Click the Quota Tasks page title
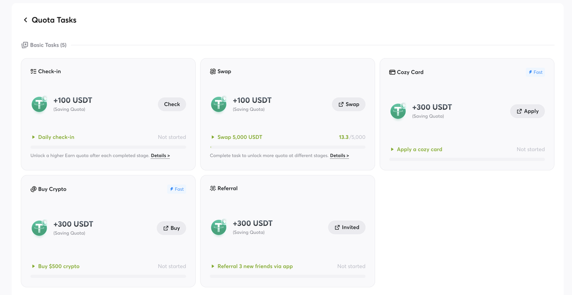The height and width of the screenshot is (295, 572). [54, 20]
